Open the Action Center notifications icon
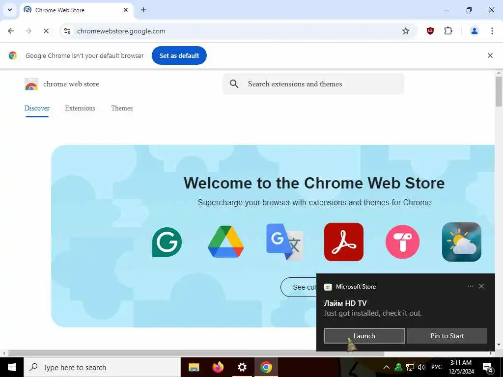The width and height of the screenshot is (503, 377). [x=488, y=367]
